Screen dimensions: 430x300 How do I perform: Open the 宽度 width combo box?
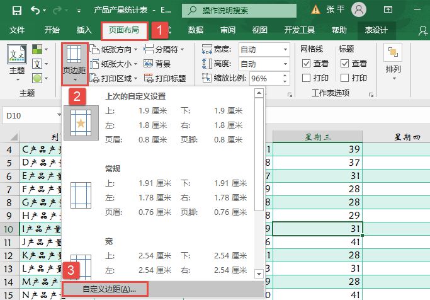264,50
